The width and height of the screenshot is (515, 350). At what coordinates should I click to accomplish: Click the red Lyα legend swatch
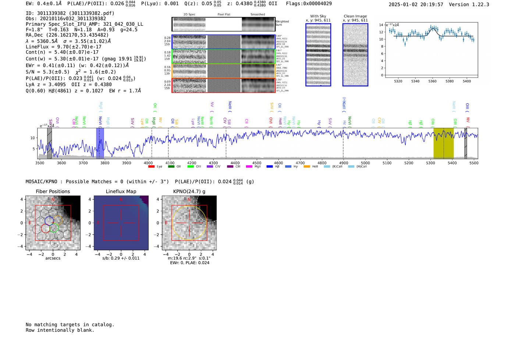click(151, 167)
